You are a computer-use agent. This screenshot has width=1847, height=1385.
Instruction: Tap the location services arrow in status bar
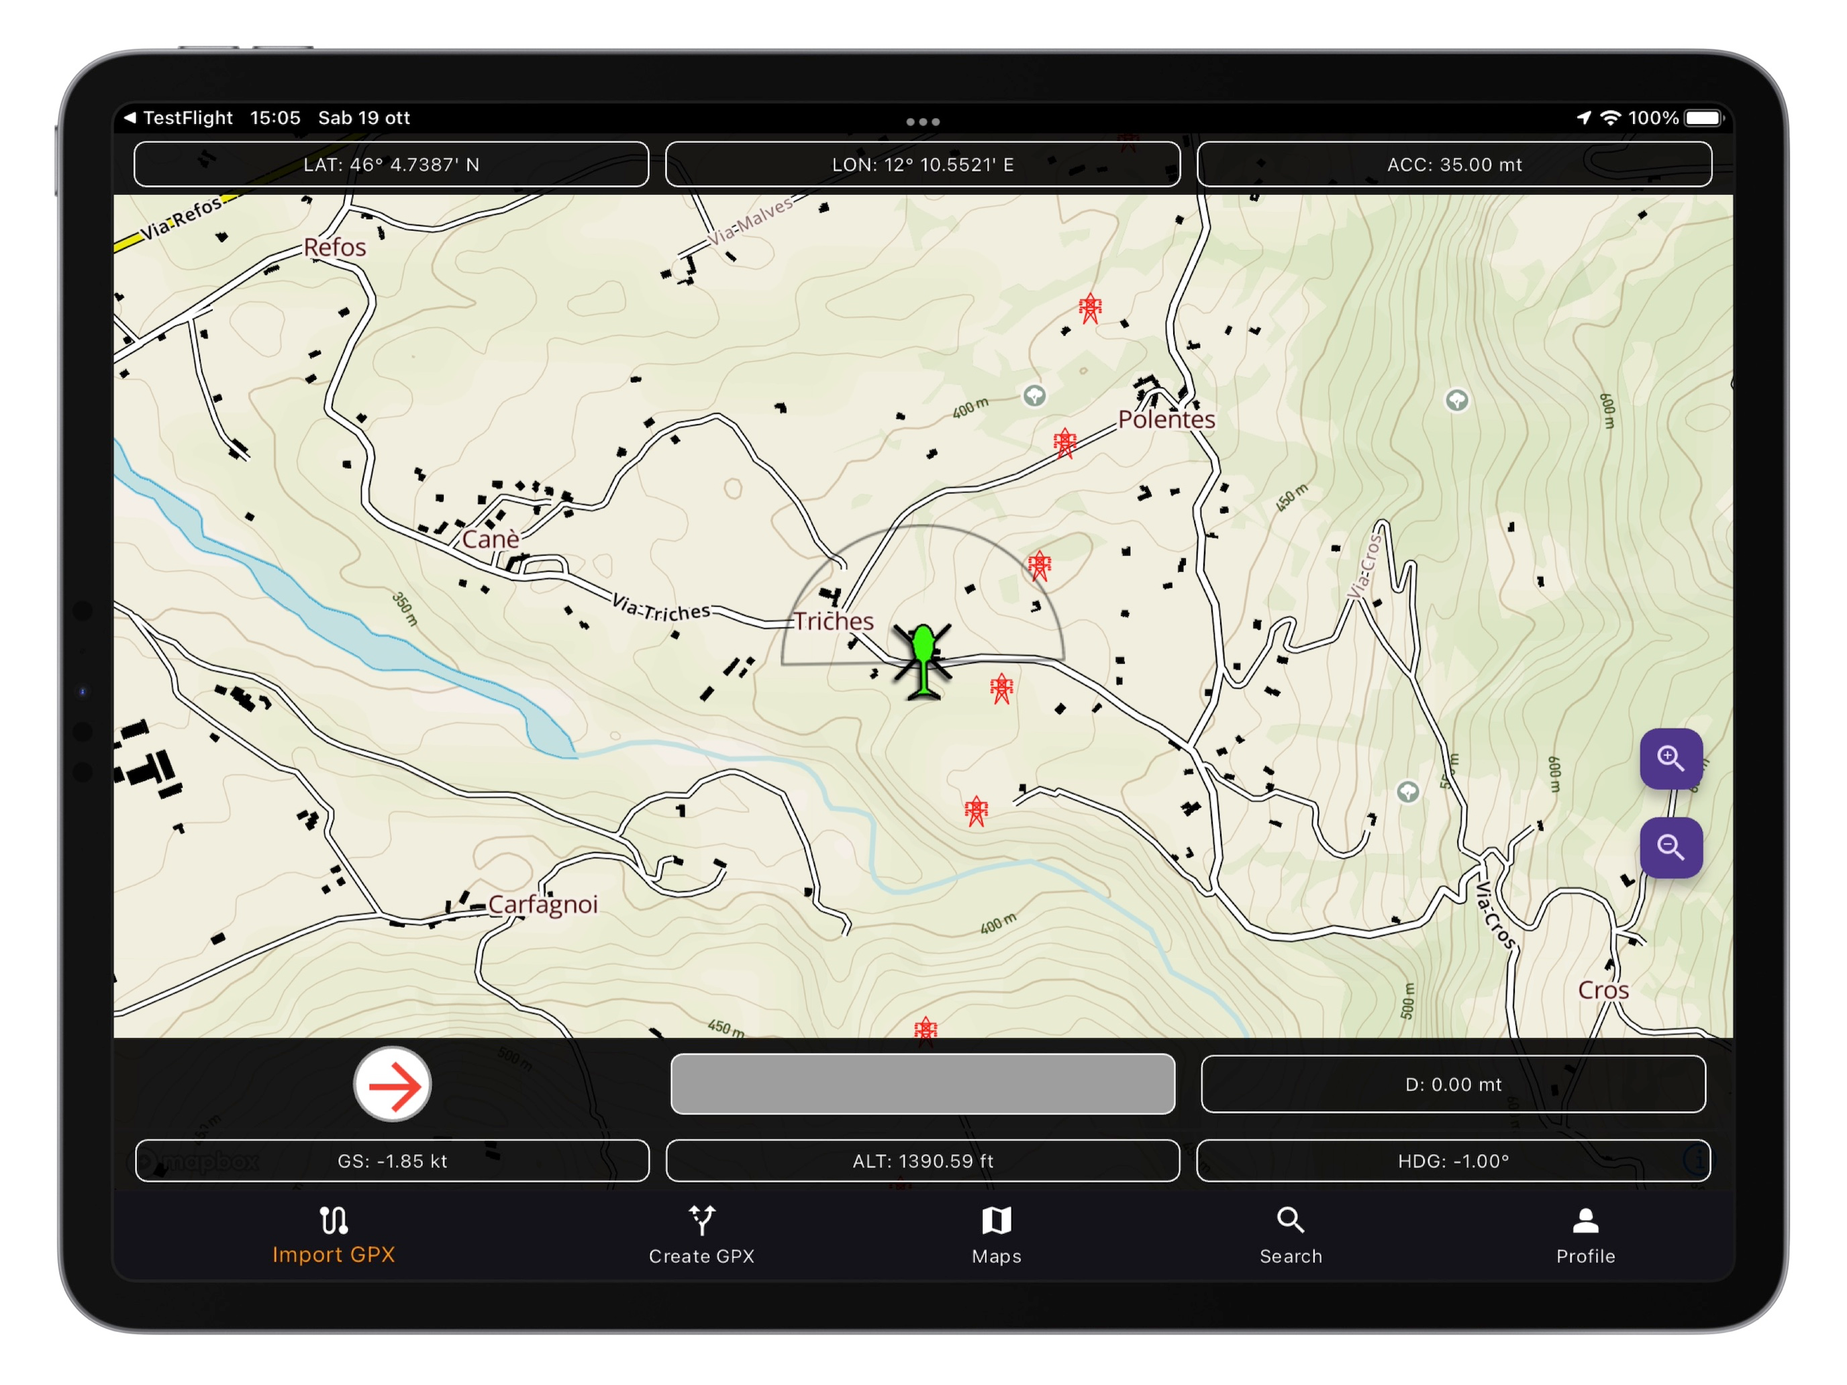coord(1583,117)
